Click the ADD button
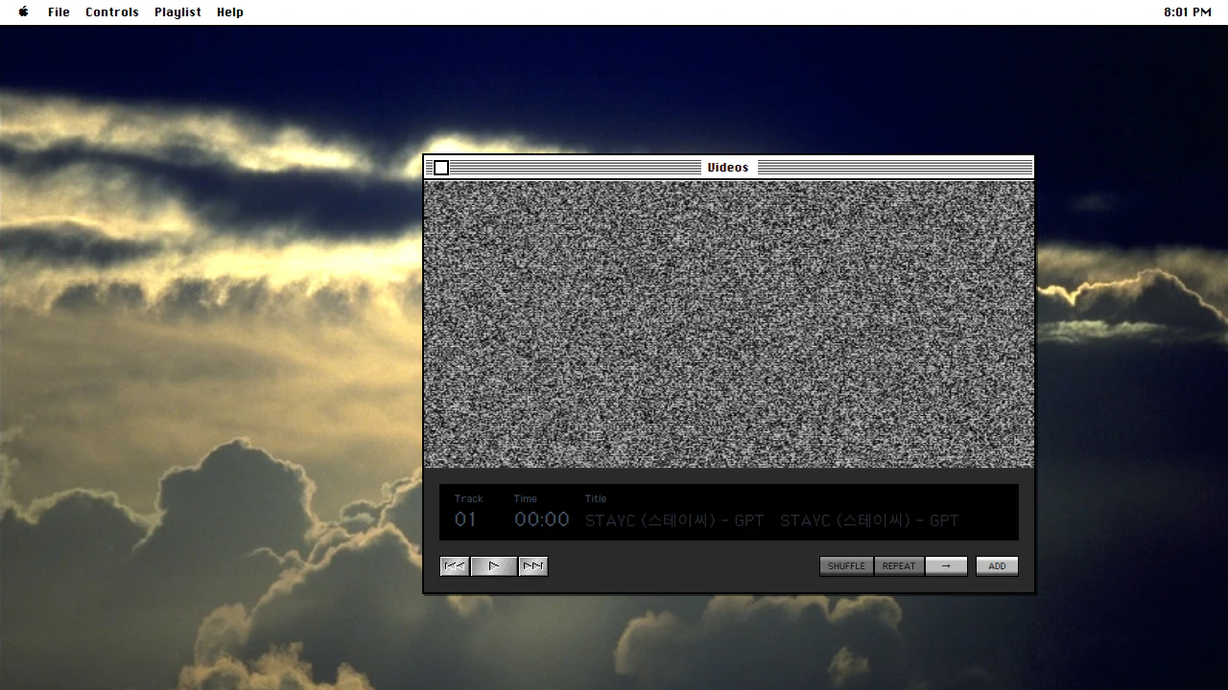This screenshot has width=1228, height=690. pos(997,566)
